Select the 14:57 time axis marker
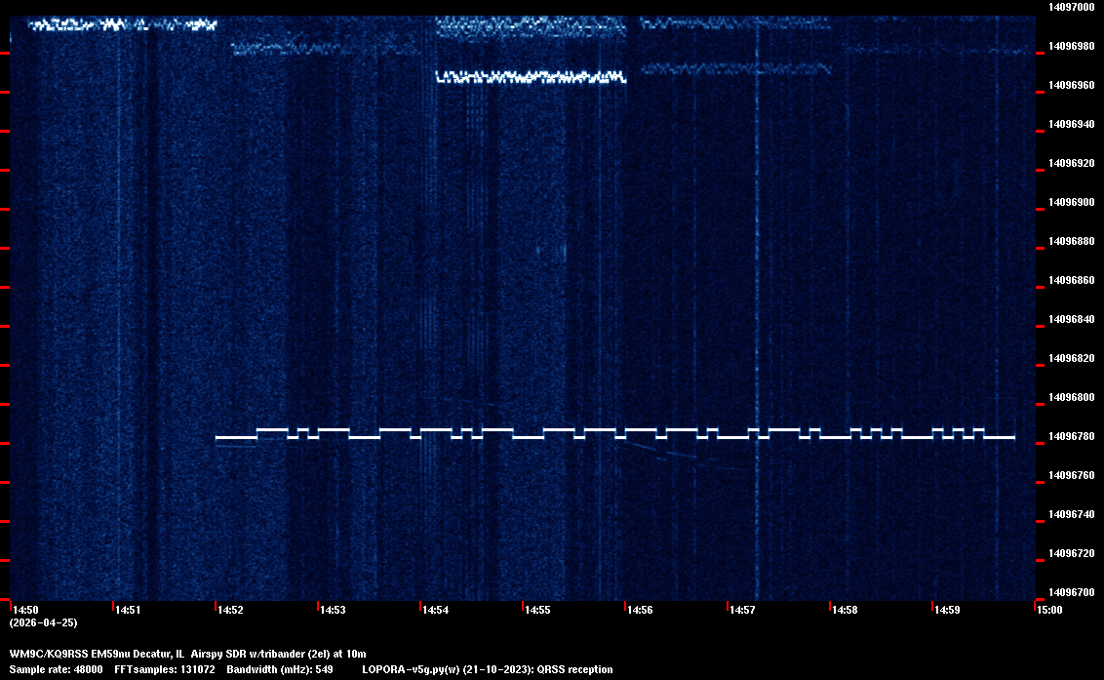The width and height of the screenshot is (1104, 680). pyautogui.click(x=742, y=611)
